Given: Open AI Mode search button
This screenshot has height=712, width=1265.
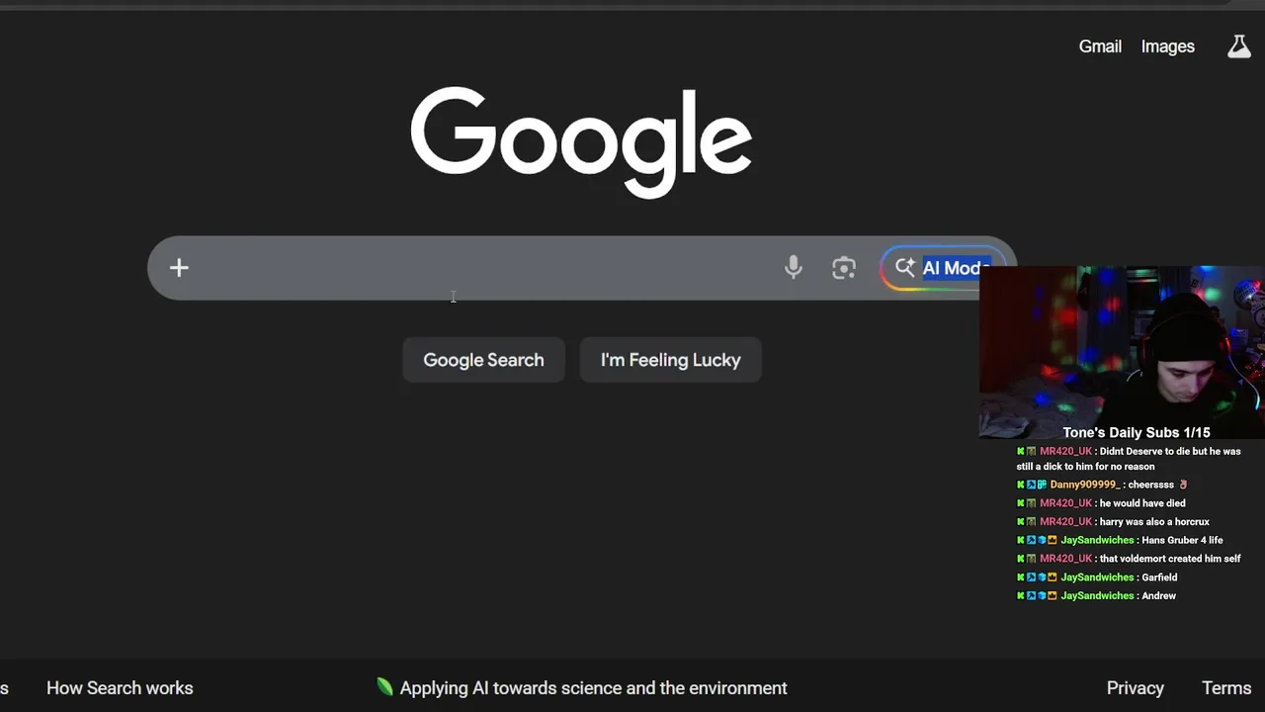Looking at the screenshot, I should click(x=943, y=268).
